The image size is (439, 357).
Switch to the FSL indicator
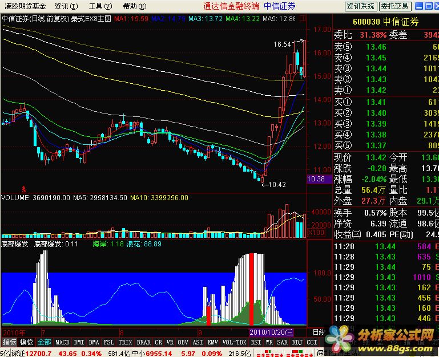click(109, 342)
